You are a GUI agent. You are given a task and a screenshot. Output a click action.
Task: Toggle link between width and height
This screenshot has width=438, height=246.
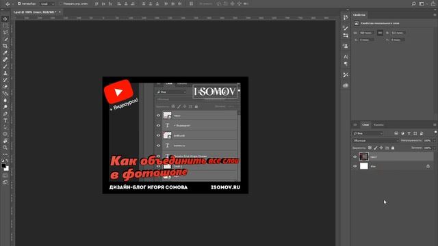[x=380, y=33]
